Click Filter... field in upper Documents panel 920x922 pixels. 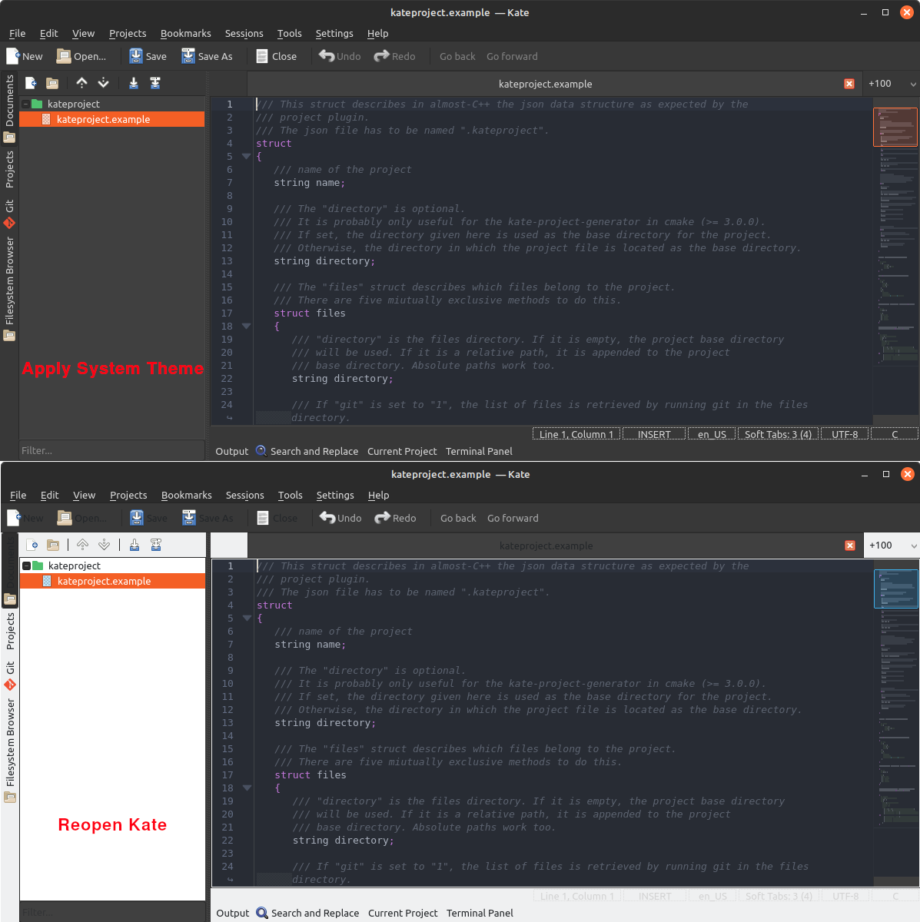point(112,450)
